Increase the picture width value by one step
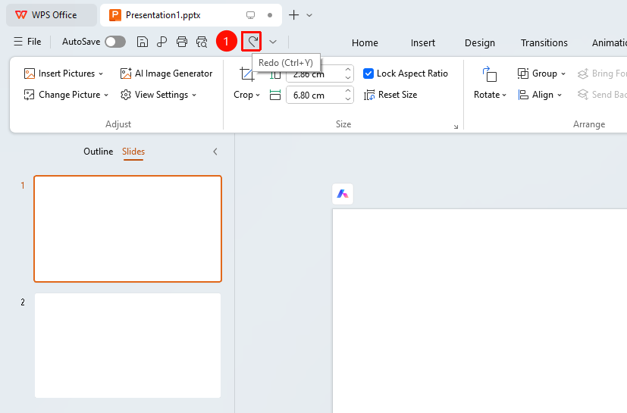The height and width of the screenshot is (413, 627). [x=348, y=91]
